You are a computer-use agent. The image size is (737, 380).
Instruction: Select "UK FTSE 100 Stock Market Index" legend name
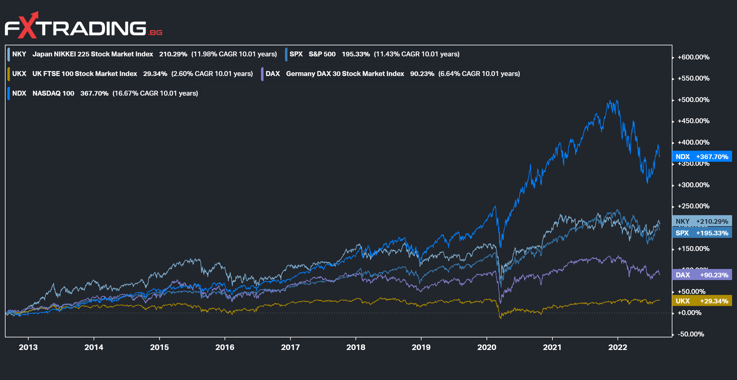click(85, 74)
